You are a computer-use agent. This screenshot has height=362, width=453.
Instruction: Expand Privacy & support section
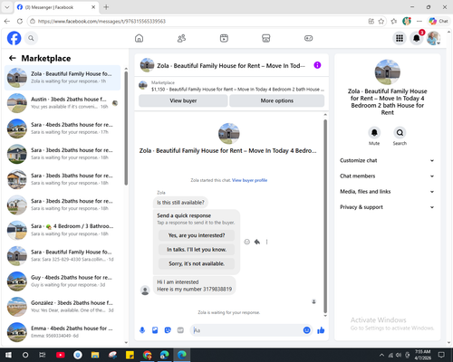(x=387, y=207)
